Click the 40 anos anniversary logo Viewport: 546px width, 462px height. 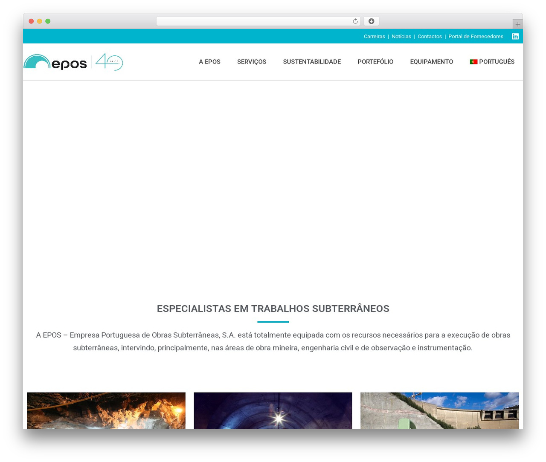109,62
